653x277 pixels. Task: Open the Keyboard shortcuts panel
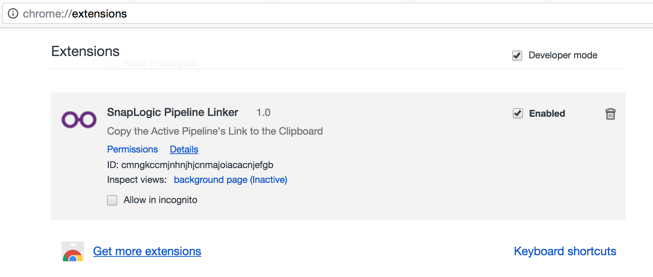[565, 251]
